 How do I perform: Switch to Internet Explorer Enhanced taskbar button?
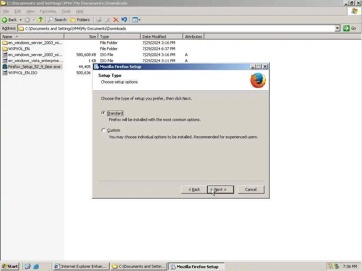[81, 266]
